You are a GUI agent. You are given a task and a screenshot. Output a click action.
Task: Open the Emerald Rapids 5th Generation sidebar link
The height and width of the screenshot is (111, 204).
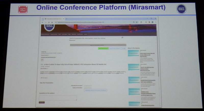148,81
